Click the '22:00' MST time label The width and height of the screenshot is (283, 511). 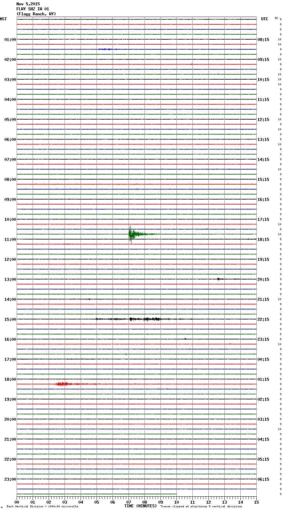10,459
